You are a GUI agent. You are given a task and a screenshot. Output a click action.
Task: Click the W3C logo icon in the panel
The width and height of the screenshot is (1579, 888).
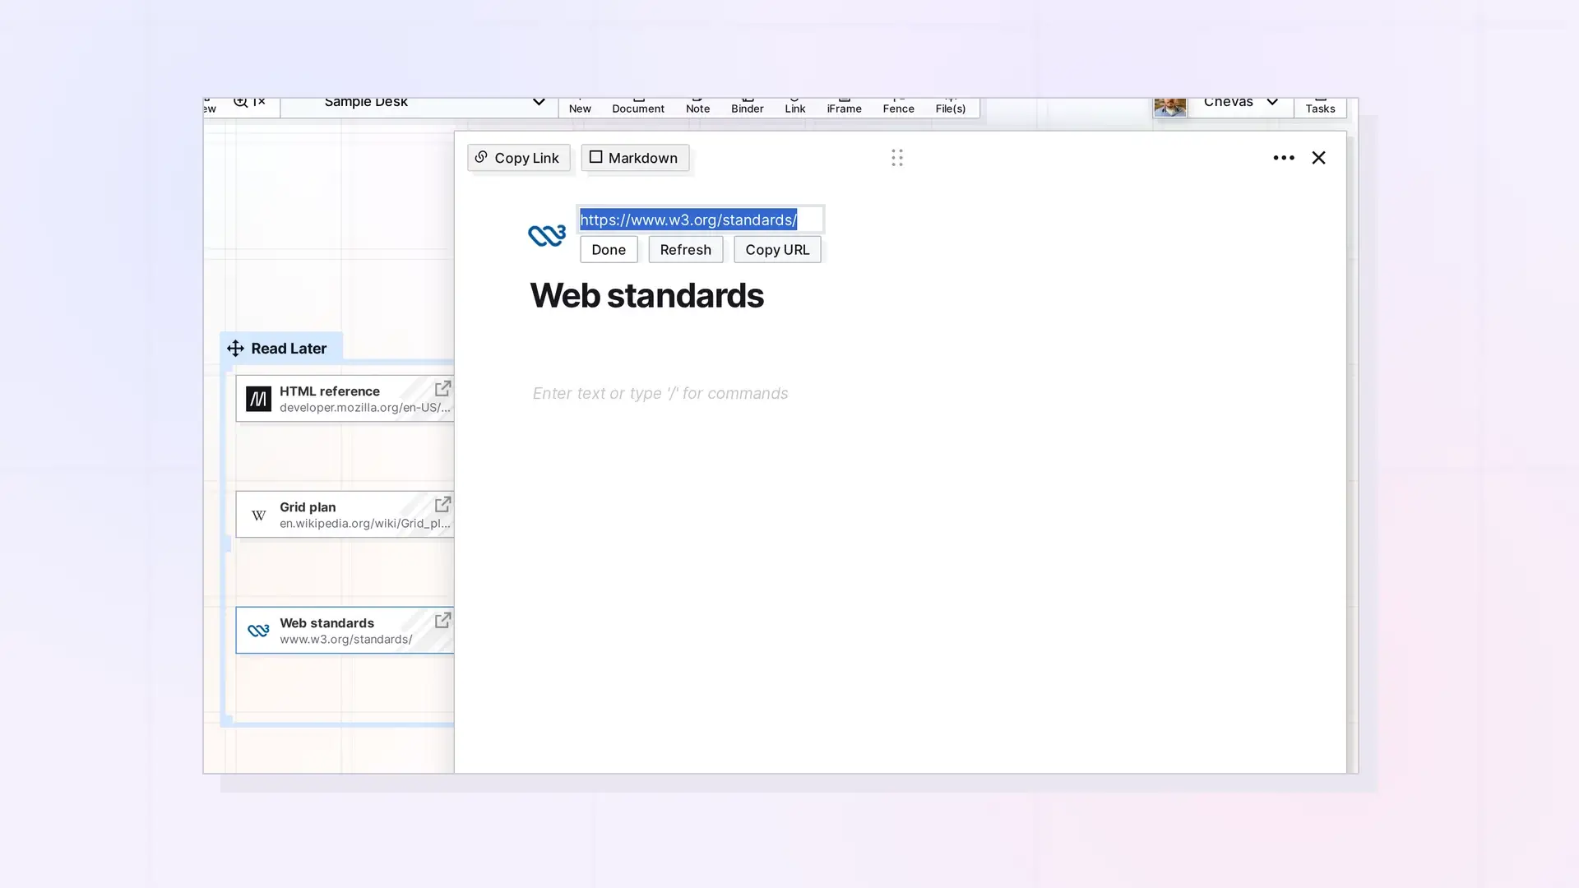547,235
